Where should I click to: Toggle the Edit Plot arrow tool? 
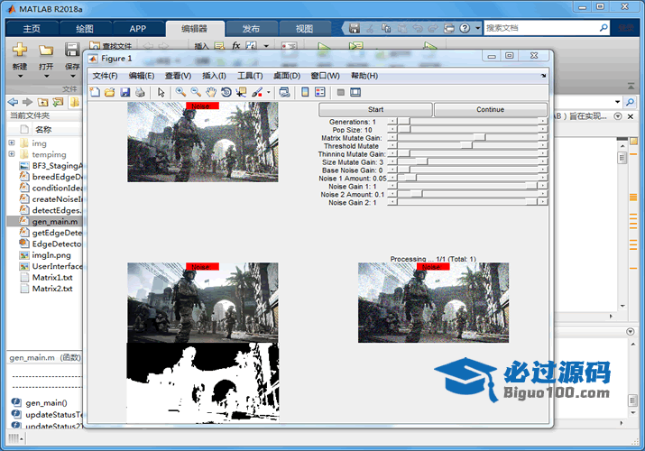click(x=161, y=92)
